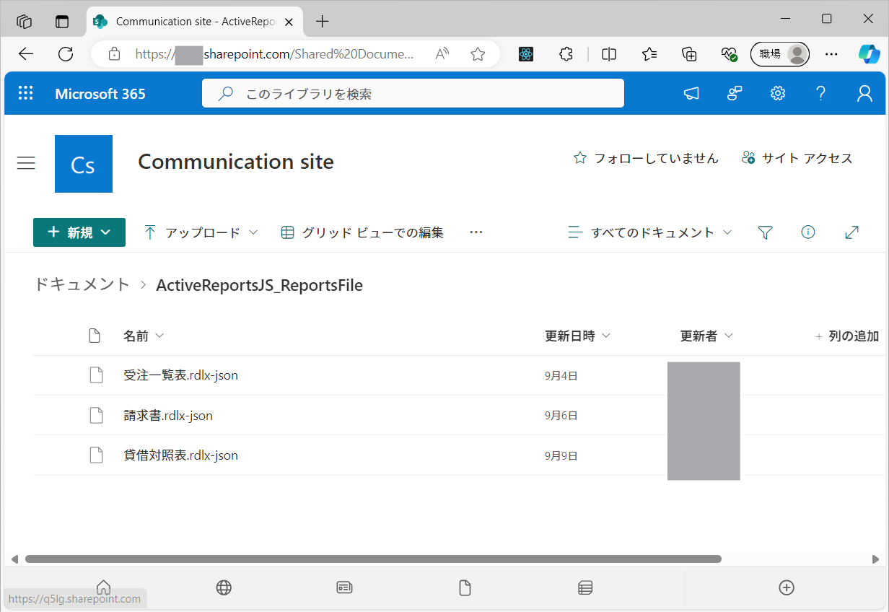Open more toolbar commands ellipsis
Screen dimensions: 889x612
coord(476,232)
